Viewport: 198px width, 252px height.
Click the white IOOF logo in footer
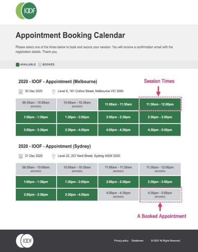point(25,240)
